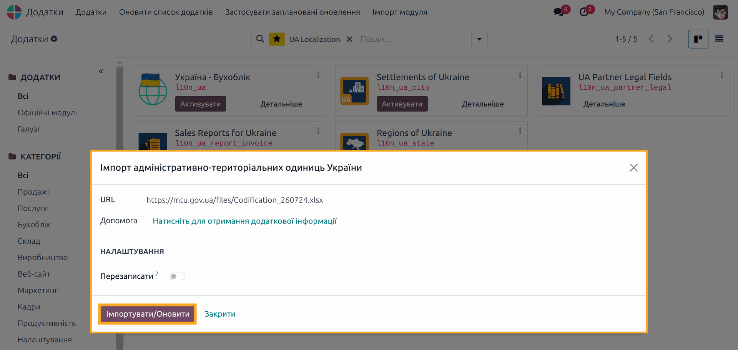Go to previous page of results
This screenshot has width=738, height=350.
point(651,39)
